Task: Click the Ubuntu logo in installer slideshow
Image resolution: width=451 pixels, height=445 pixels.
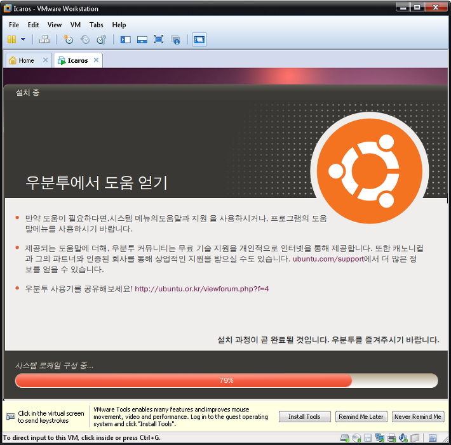Action: click(370, 171)
